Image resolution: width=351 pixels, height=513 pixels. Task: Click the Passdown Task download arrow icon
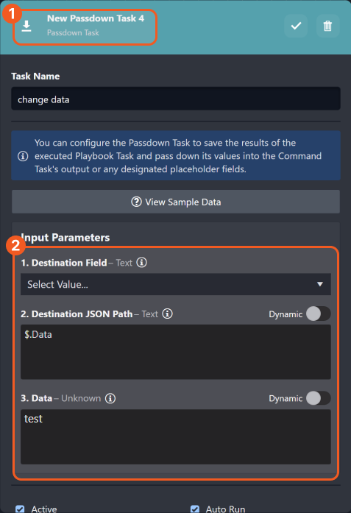point(26,26)
